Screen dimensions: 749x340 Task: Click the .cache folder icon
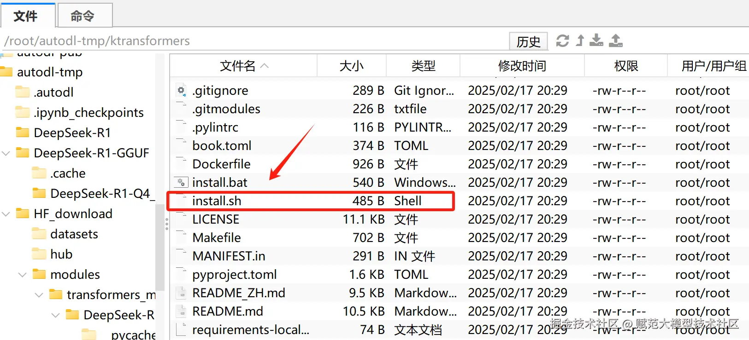click(x=39, y=173)
